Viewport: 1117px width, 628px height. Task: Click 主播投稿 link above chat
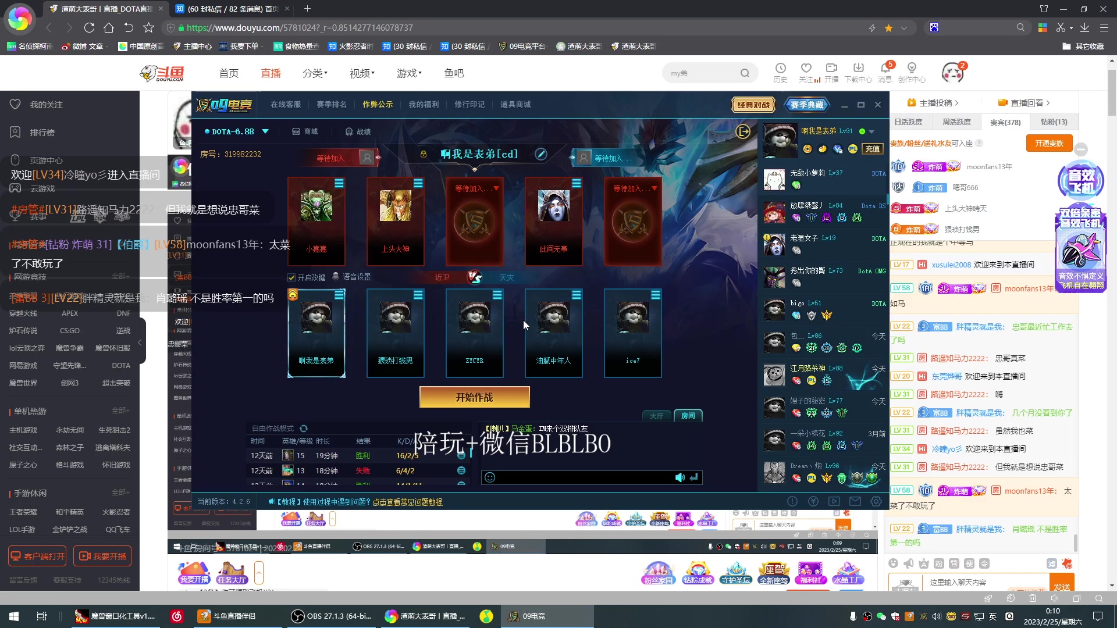tap(933, 103)
